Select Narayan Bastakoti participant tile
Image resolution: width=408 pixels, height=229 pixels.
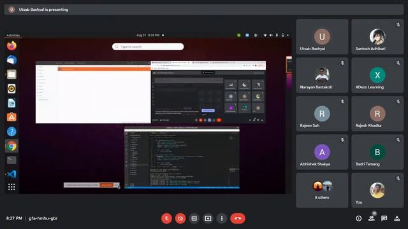(x=322, y=75)
